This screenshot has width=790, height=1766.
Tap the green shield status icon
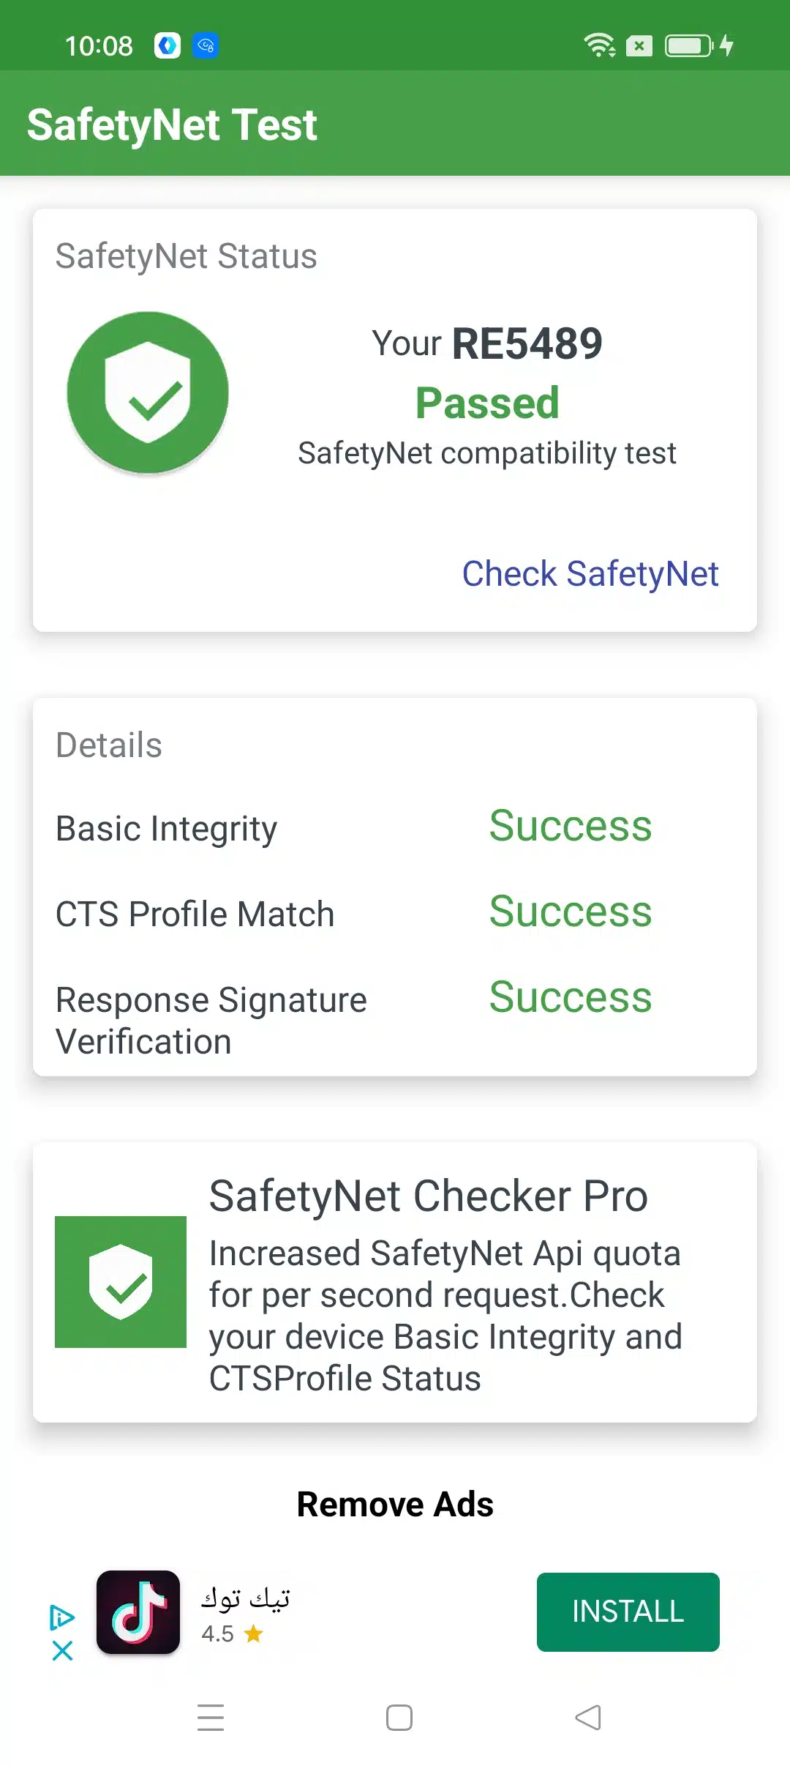(x=148, y=392)
